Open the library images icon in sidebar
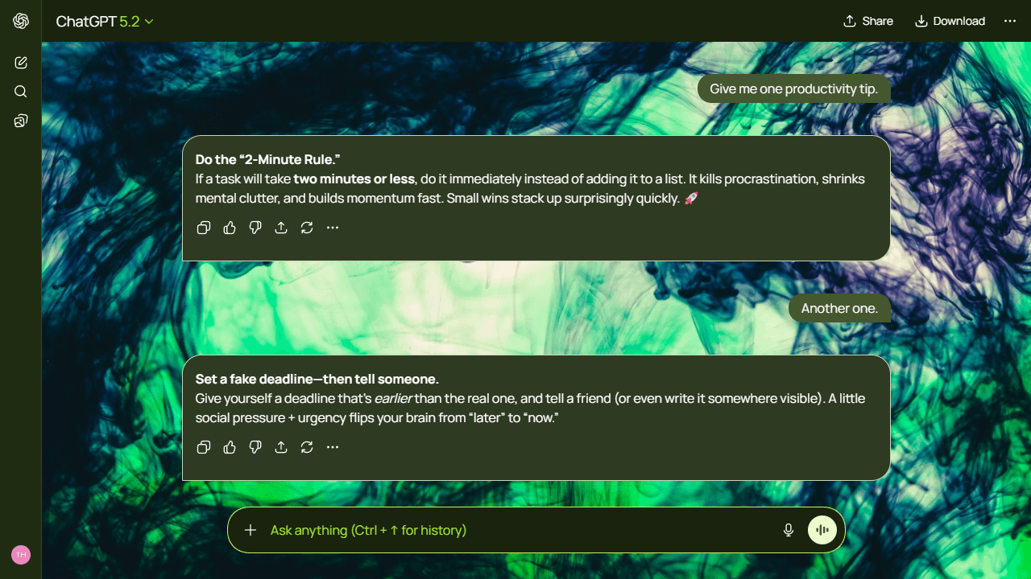 click(21, 121)
